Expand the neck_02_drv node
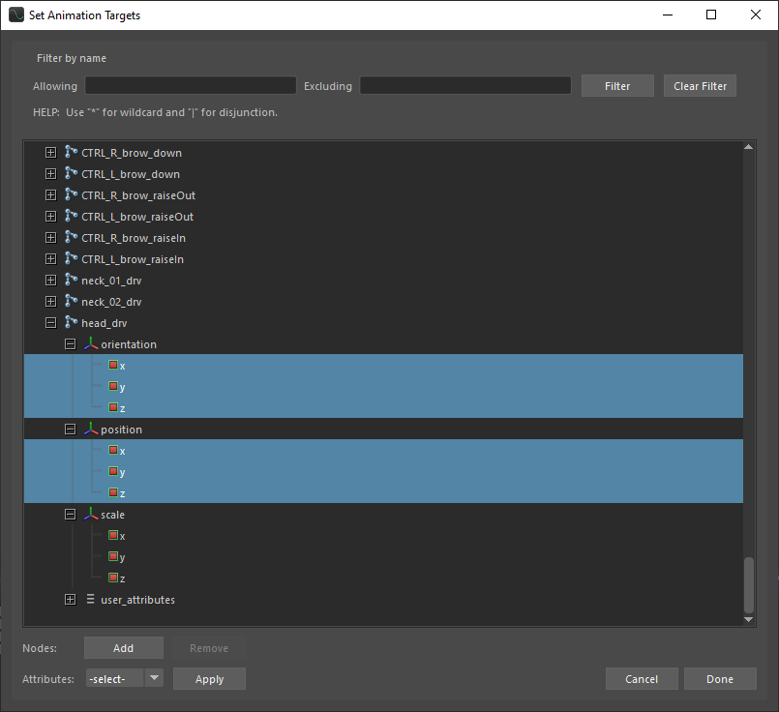Image resolution: width=779 pixels, height=712 pixels. (50, 302)
